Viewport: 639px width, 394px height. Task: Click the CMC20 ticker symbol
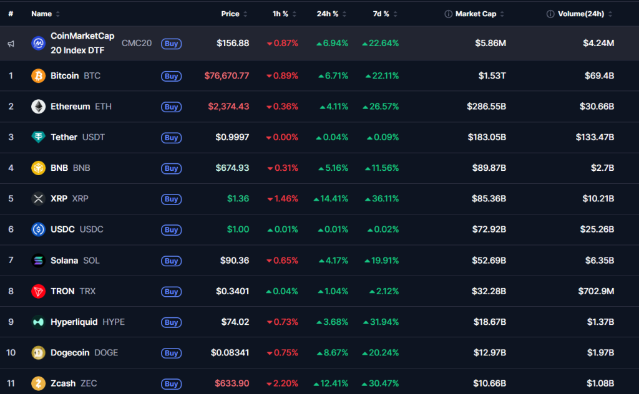(137, 43)
